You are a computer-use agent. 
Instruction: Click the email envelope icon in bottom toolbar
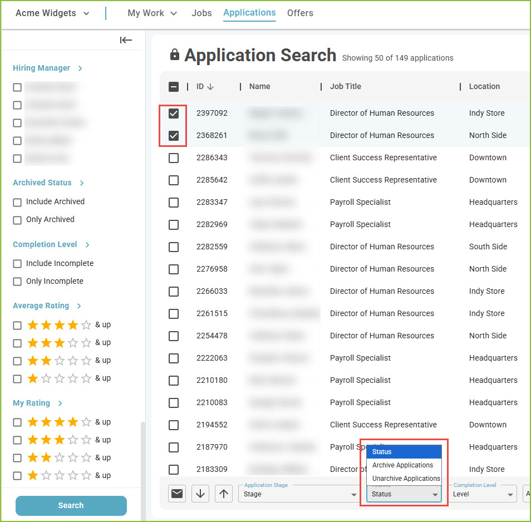[177, 494]
